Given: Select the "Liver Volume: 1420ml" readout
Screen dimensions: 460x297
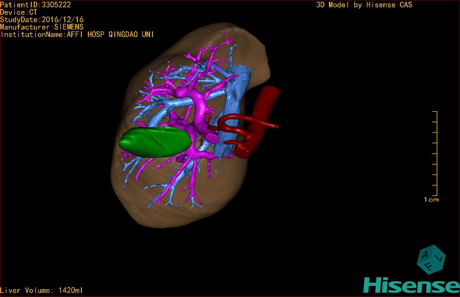Looking at the screenshot, I should 42,290.
